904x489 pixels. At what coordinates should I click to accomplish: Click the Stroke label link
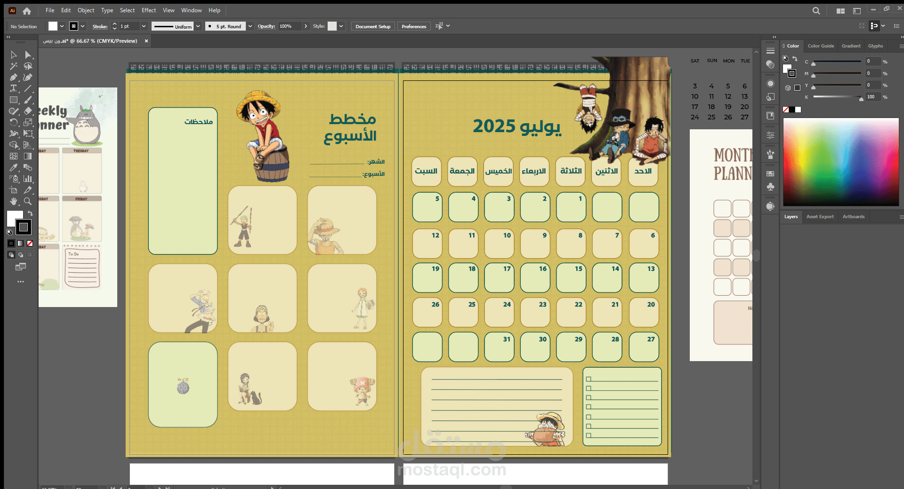coord(100,26)
